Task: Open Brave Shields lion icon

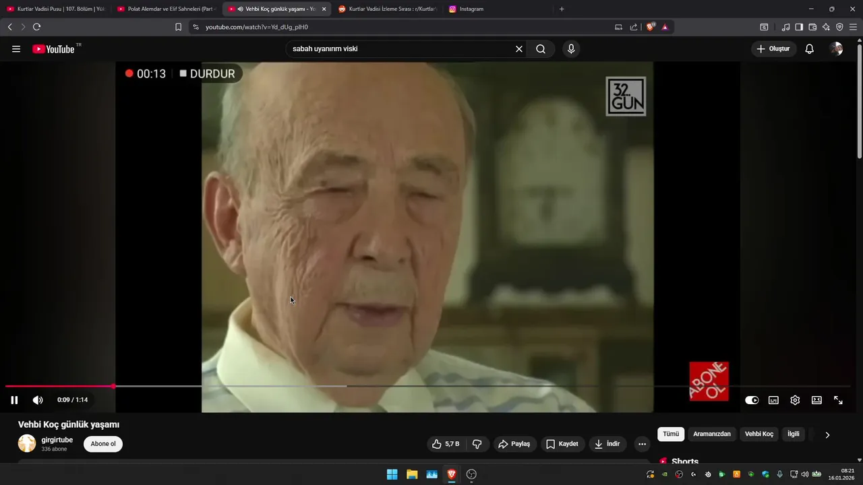Action: pos(651,27)
